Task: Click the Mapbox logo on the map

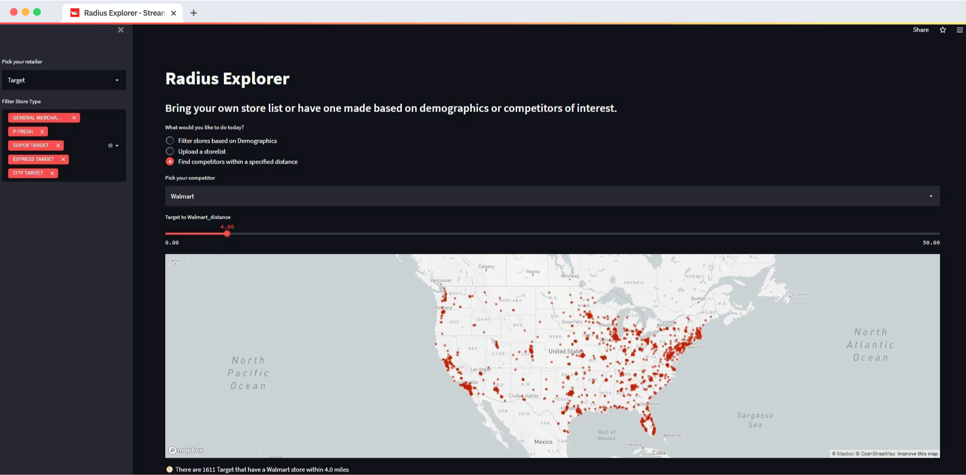Action: pos(186,450)
